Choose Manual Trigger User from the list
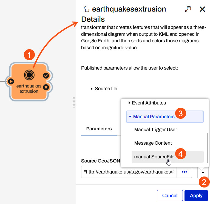Viewport: 210px width, 204px height. pyautogui.click(x=155, y=129)
